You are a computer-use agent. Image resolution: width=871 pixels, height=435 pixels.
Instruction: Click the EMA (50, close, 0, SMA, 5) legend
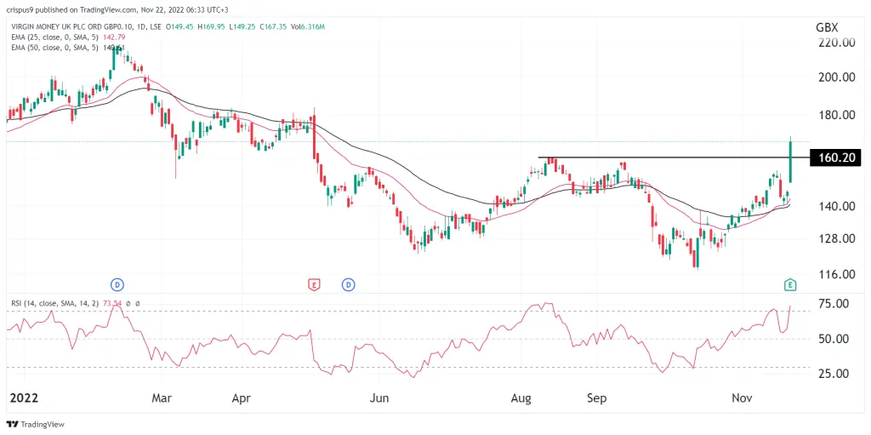54,48
